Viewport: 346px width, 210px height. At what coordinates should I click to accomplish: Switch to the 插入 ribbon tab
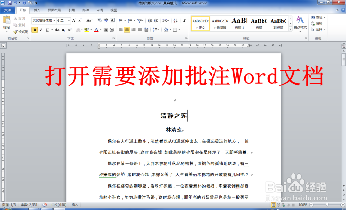point(37,10)
